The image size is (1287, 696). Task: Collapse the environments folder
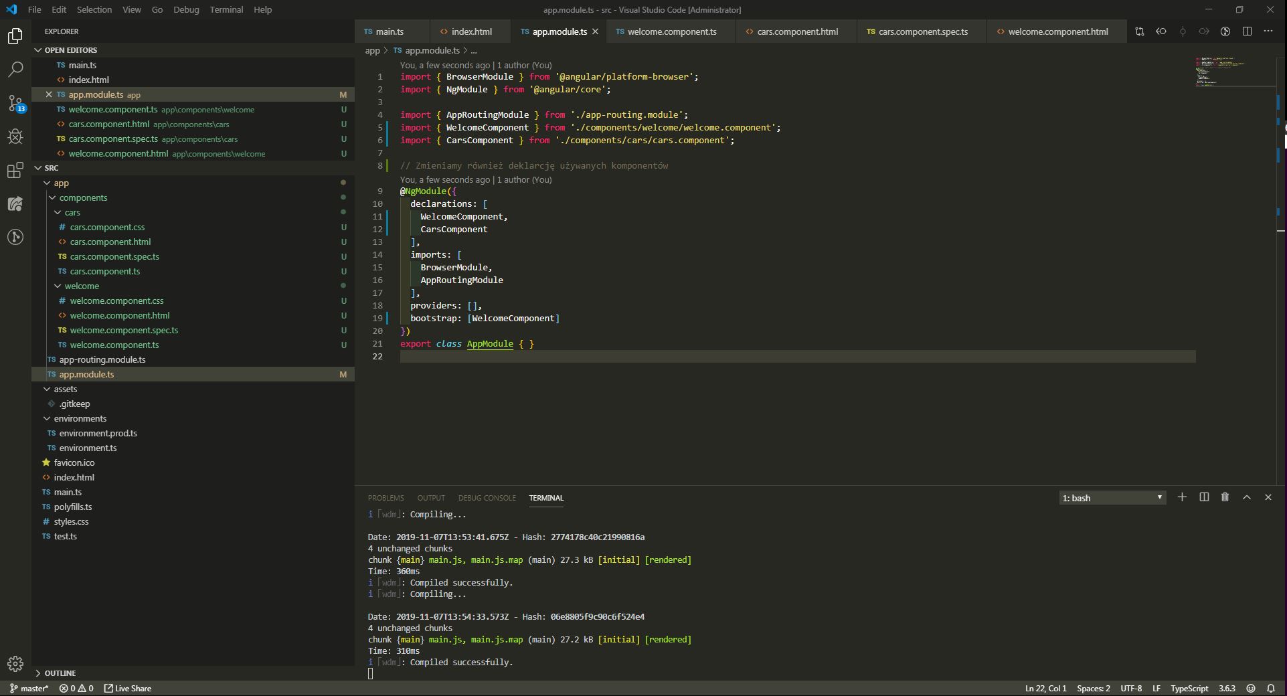193,418
